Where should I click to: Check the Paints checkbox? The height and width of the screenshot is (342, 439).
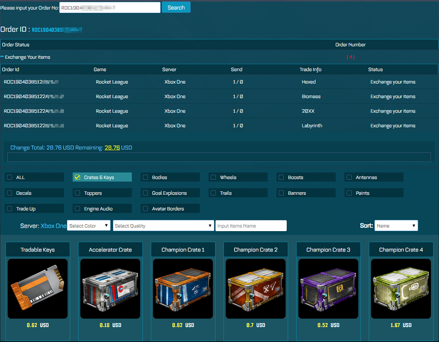click(349, 193)
